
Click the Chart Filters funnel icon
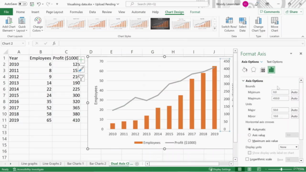(x=81, y=78)
